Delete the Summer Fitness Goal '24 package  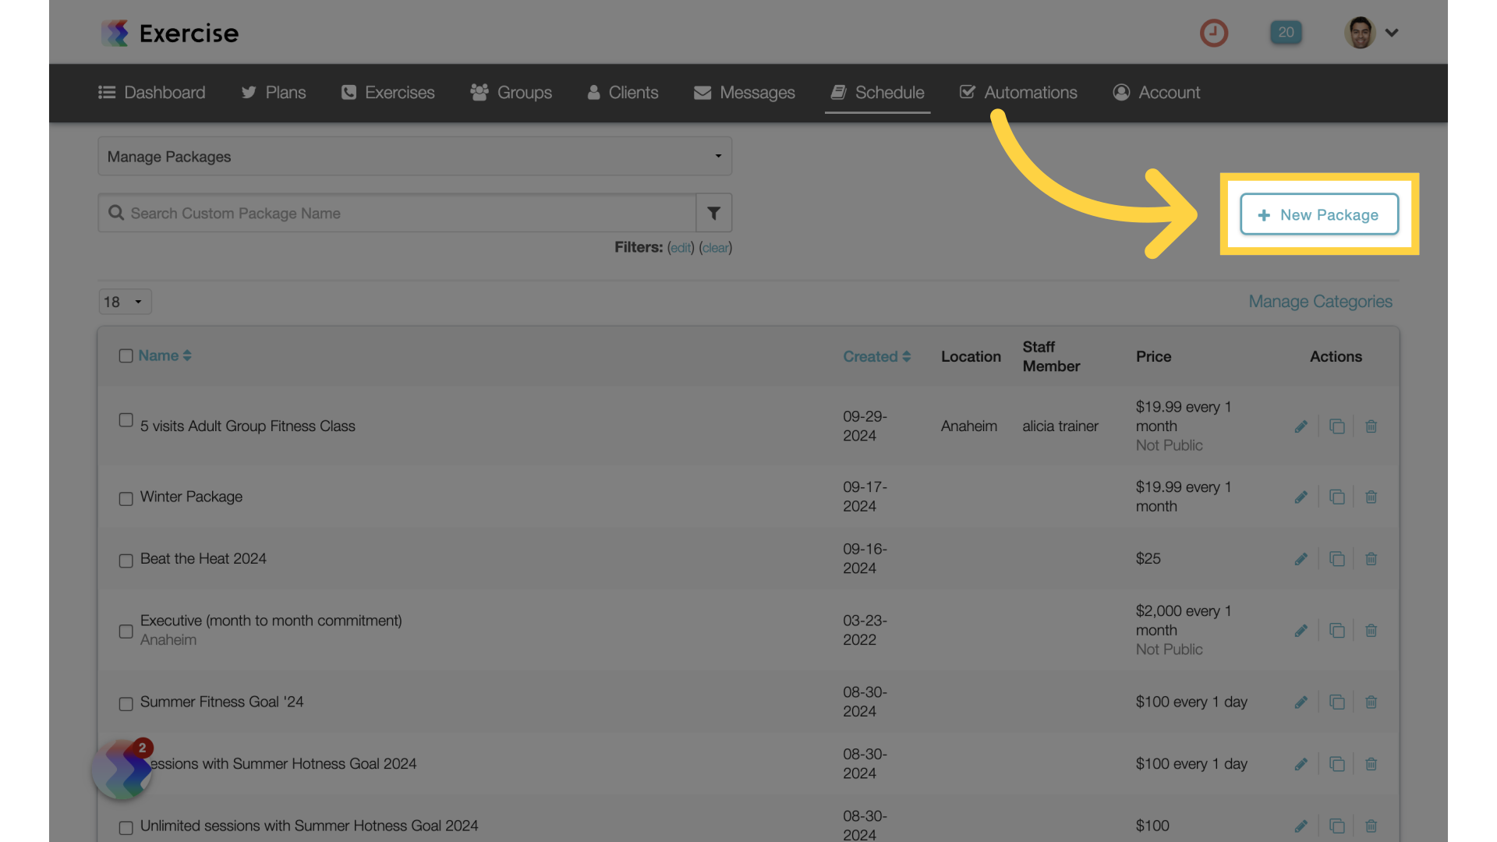click(1371, 702)
